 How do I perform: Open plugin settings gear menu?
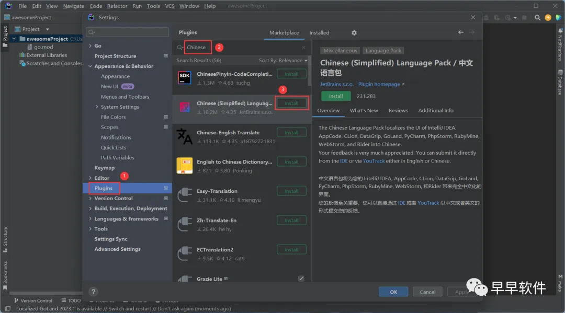tap(354, 33)
